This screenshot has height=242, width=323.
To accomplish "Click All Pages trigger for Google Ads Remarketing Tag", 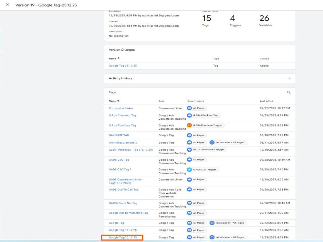I will pyautogui.click(x=197, y=213).
